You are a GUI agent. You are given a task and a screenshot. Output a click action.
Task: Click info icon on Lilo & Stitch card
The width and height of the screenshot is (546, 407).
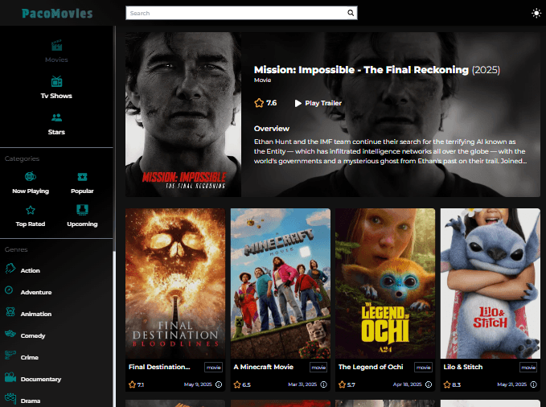click(x=533, y=384)
